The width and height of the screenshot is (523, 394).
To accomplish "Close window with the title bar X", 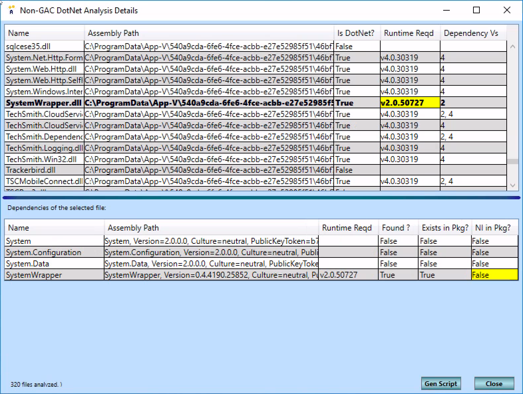I will click(507, 10).
